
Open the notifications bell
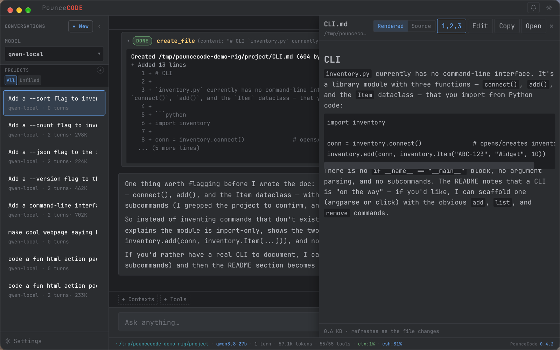[533, 8]
